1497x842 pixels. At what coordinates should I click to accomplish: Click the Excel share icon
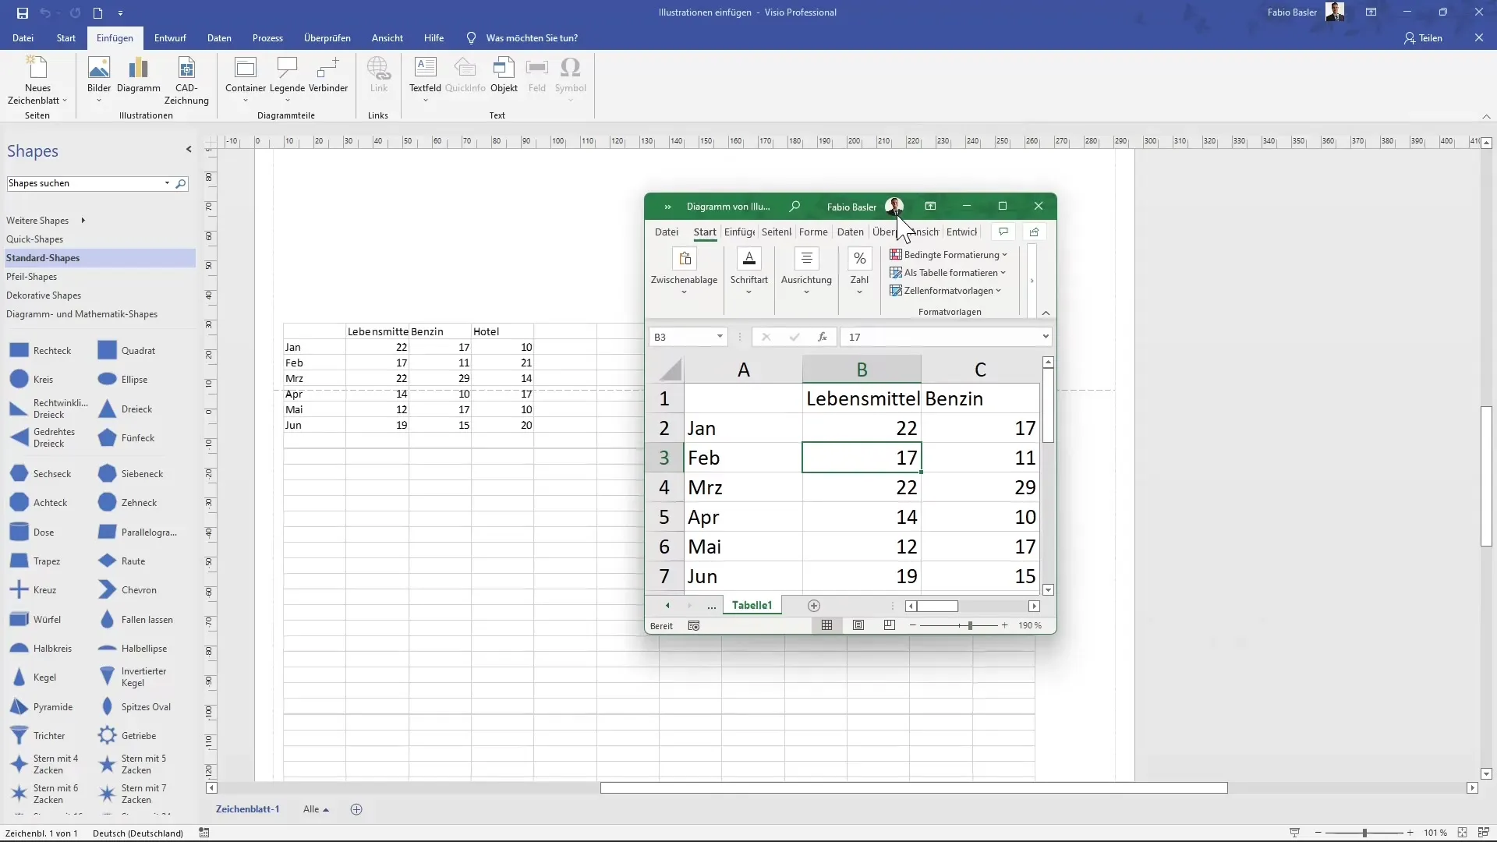point(1034,232)
